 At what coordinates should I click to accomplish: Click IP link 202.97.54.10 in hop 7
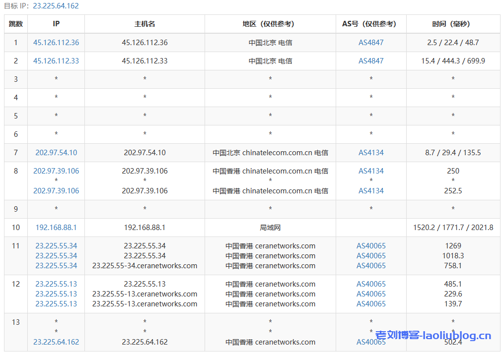(x=56, y=153)
